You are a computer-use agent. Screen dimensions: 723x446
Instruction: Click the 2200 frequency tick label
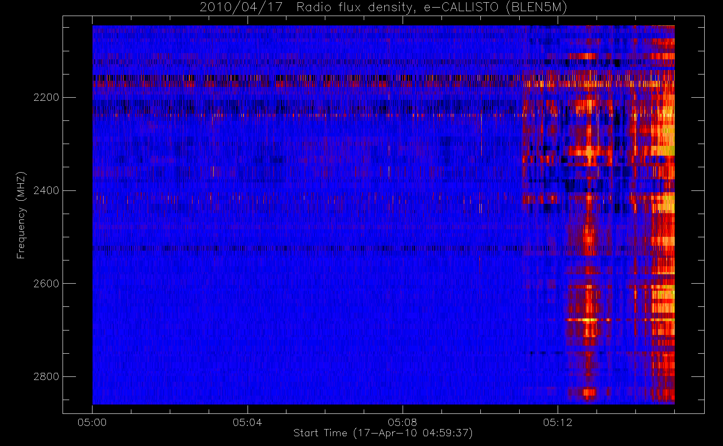click(46, 97)
